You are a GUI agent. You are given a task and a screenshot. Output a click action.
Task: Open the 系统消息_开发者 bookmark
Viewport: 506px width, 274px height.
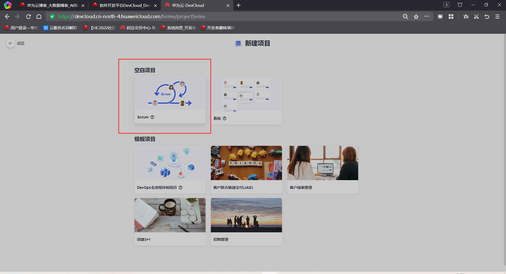178,28
